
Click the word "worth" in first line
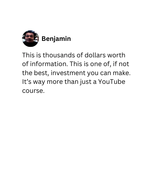point(116,55)
